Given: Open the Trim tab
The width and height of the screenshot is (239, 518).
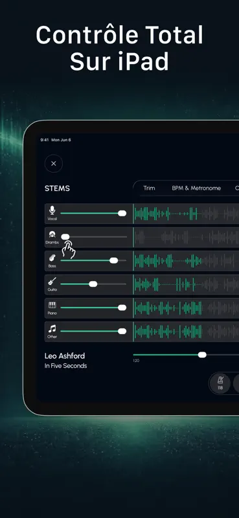Looking at the screenshot, I should 149,188.
